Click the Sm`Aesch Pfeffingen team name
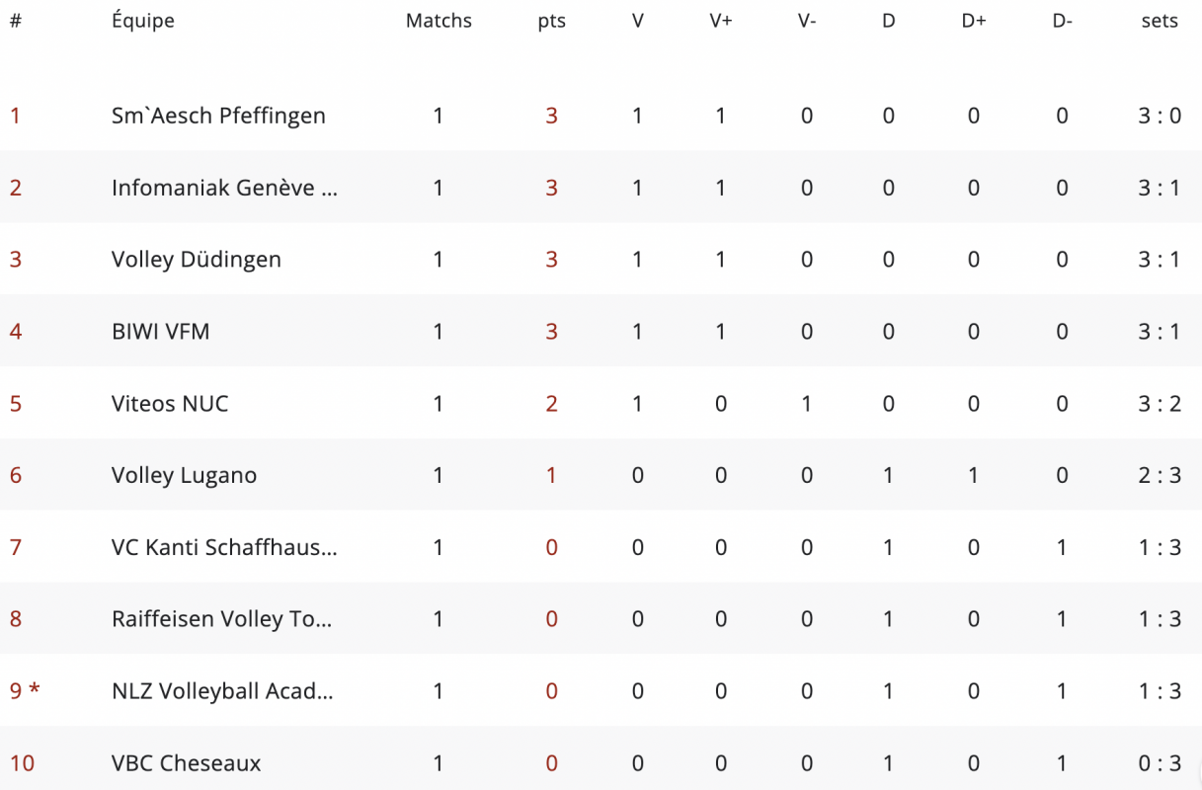1202x790 pixels. 218,116
